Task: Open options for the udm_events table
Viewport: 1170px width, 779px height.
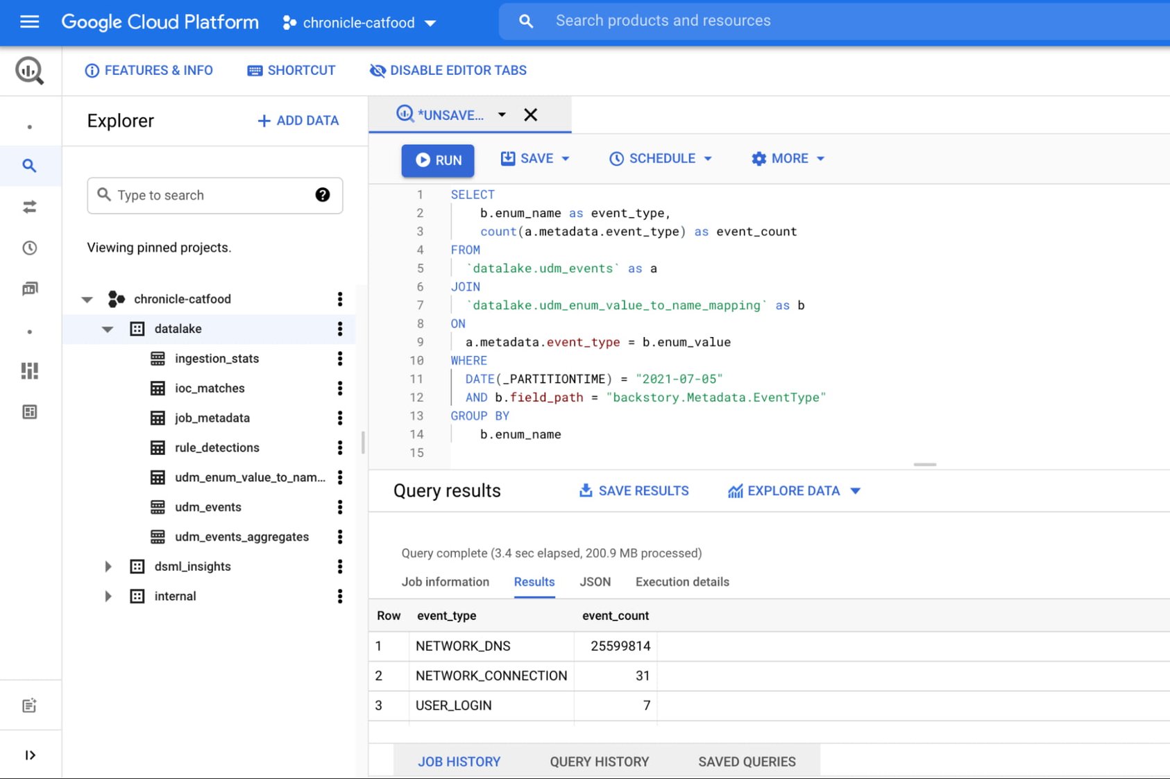Action: [x=339, y=507]
